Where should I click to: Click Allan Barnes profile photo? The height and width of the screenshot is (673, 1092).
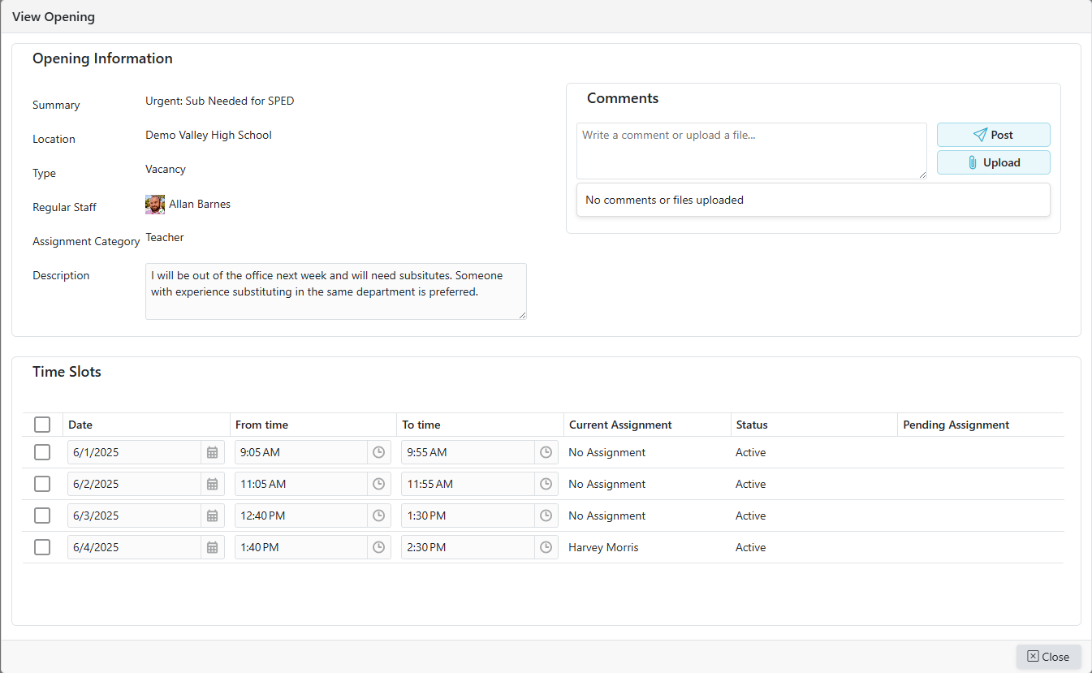[x=155, y=205]
